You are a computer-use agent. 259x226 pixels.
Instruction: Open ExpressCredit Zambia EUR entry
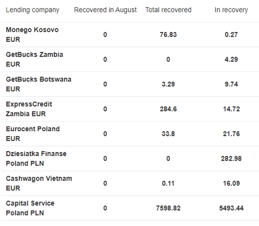point(29,109)
